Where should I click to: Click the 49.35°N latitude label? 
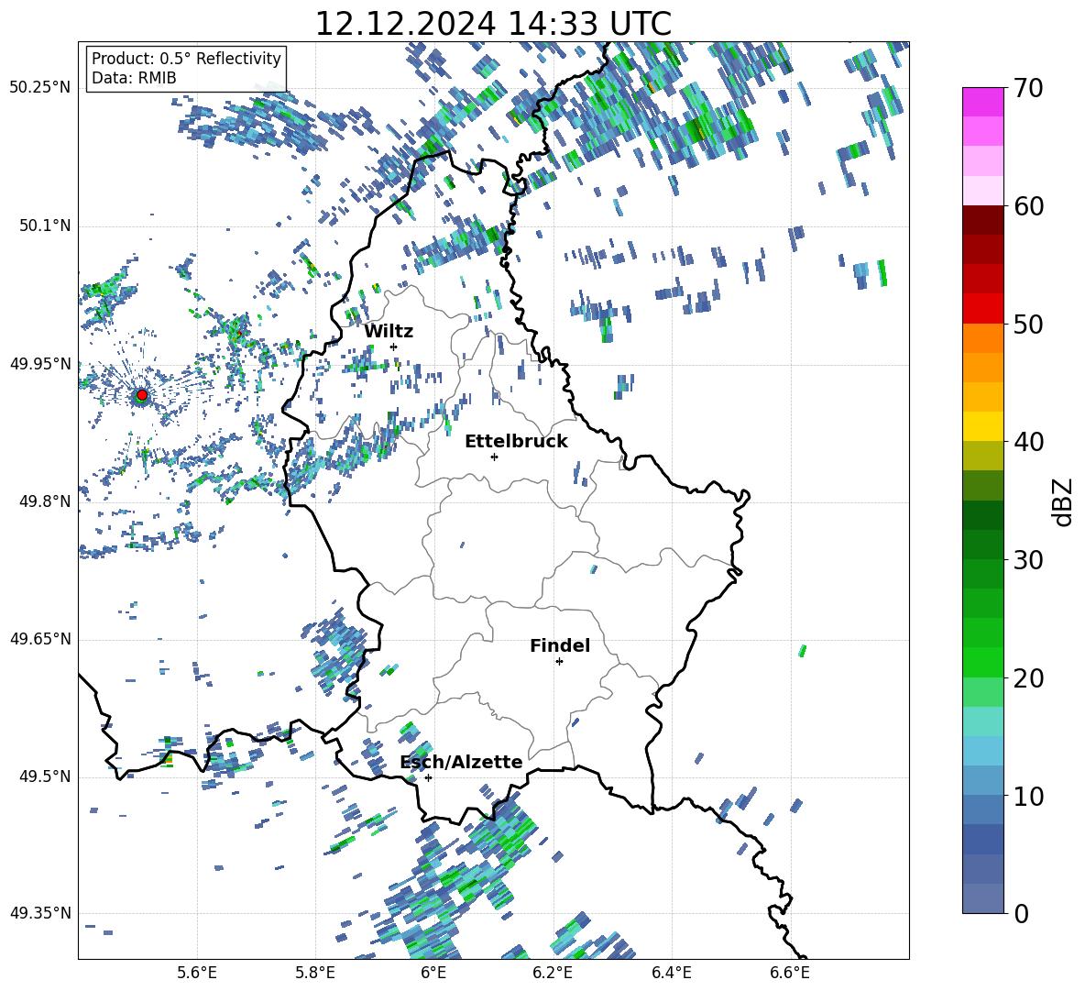pos(40,913)
